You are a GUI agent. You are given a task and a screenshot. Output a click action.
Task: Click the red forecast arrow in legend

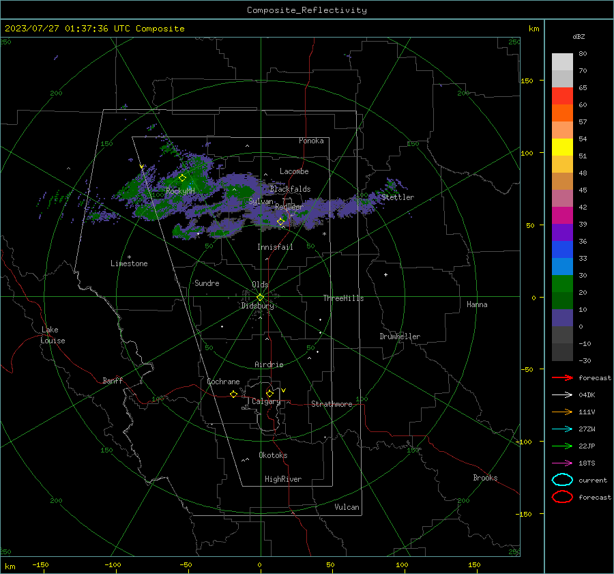562,377
